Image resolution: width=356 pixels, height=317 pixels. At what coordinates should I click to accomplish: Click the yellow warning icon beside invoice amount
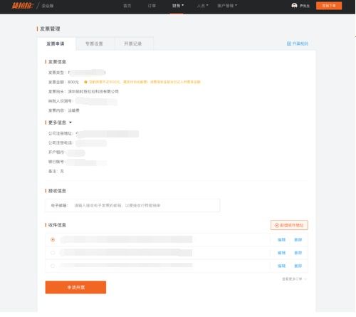pos(85,82)
